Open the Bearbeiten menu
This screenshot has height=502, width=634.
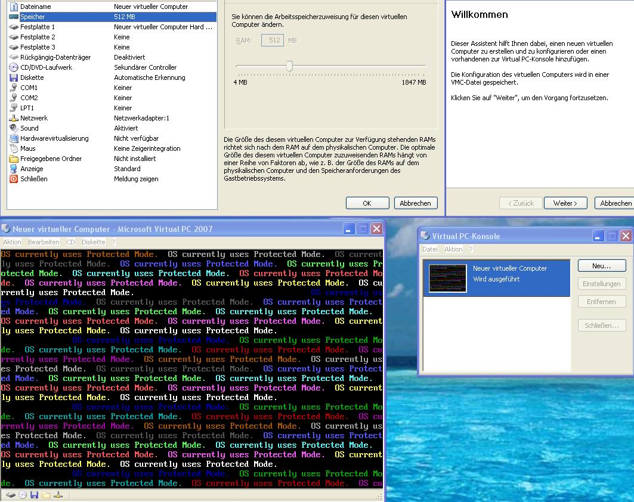[44, 242]
